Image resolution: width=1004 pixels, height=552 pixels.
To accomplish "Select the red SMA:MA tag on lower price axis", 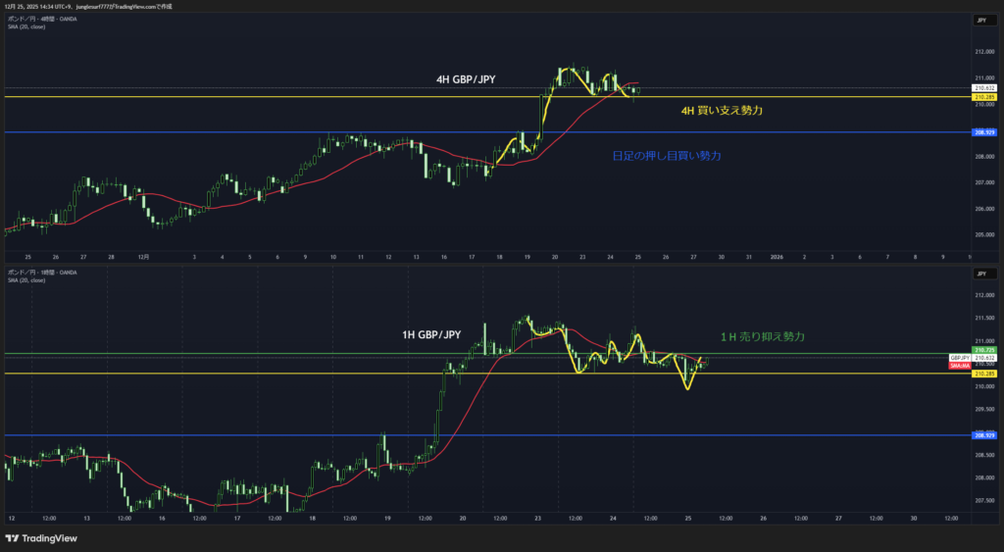I will 960,365.
